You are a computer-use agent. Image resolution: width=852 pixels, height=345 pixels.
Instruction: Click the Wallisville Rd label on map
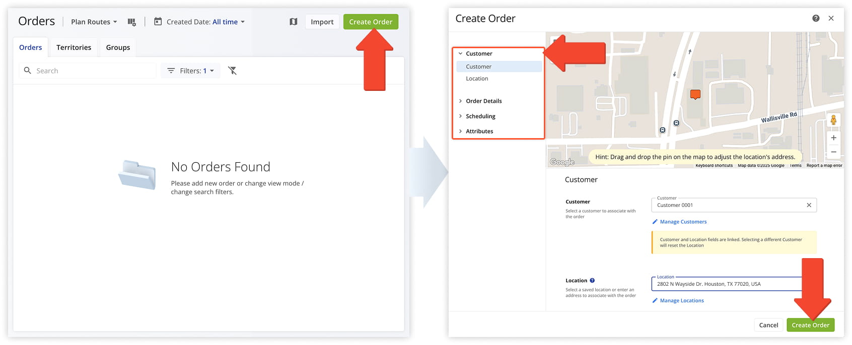(779, 118)
